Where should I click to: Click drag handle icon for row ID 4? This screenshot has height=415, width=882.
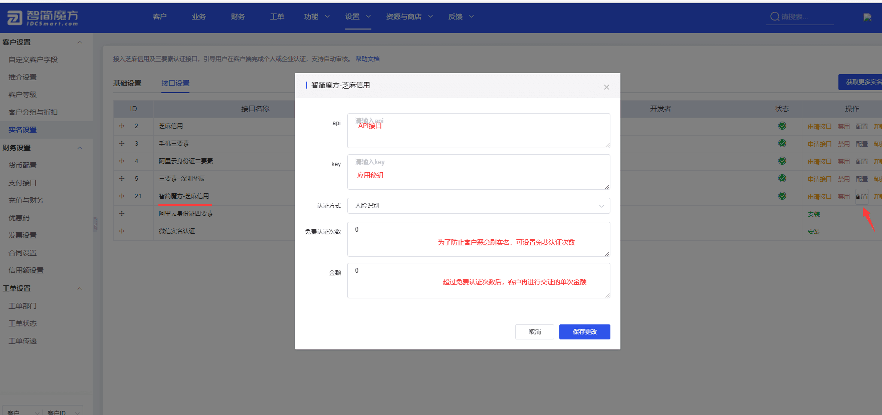pyautogui.click(x=122, y=161)
